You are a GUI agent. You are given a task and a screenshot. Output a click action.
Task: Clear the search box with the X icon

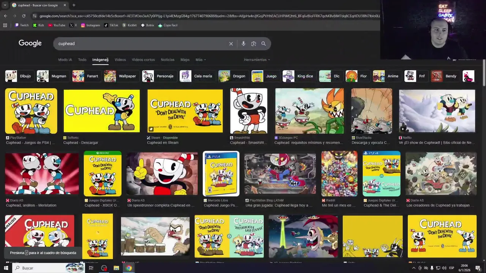pyautogui.click(x=231, y=44)
